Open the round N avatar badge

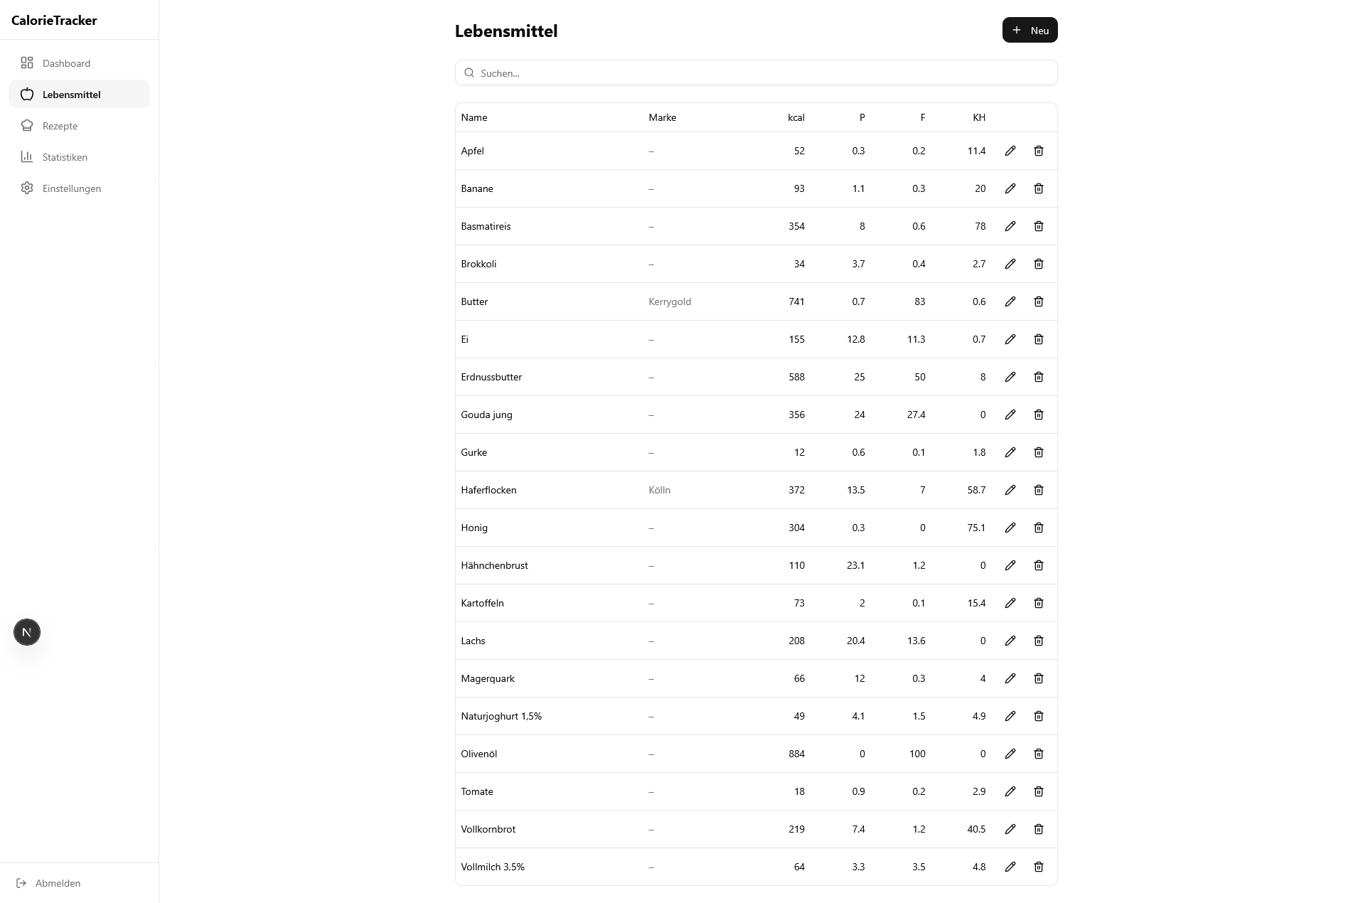(27, 632)
